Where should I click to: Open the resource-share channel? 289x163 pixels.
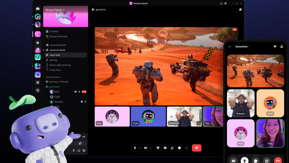coord(56,50)
